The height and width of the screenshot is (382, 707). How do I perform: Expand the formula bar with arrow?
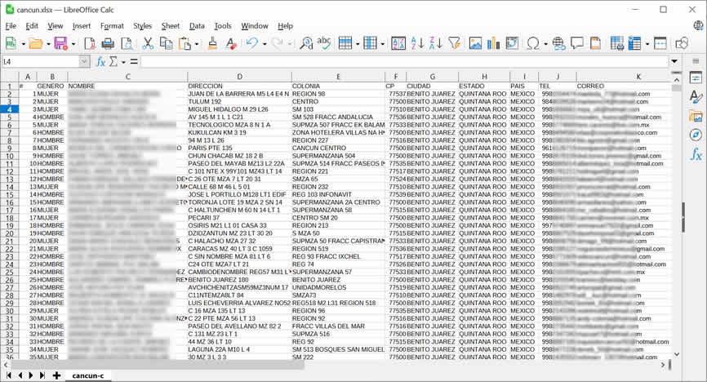[674, 61]
